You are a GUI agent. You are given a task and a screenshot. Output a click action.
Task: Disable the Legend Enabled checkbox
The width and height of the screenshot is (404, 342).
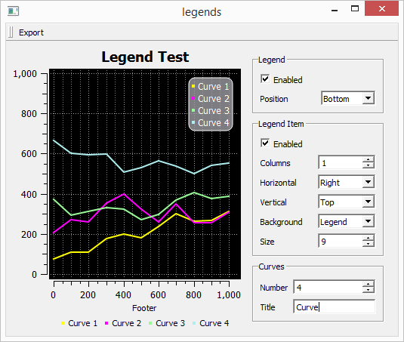point(265,79)
